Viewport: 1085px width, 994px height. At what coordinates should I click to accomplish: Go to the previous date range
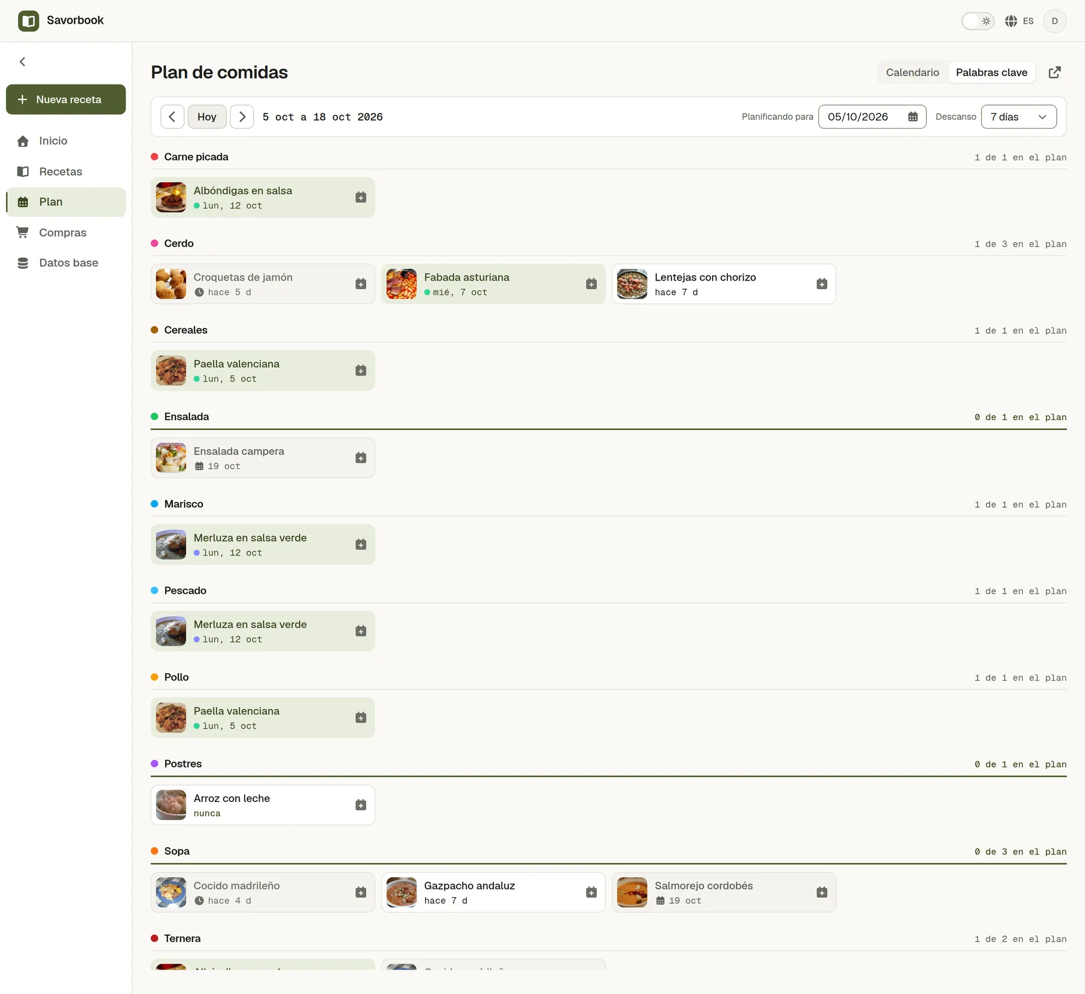172,117
